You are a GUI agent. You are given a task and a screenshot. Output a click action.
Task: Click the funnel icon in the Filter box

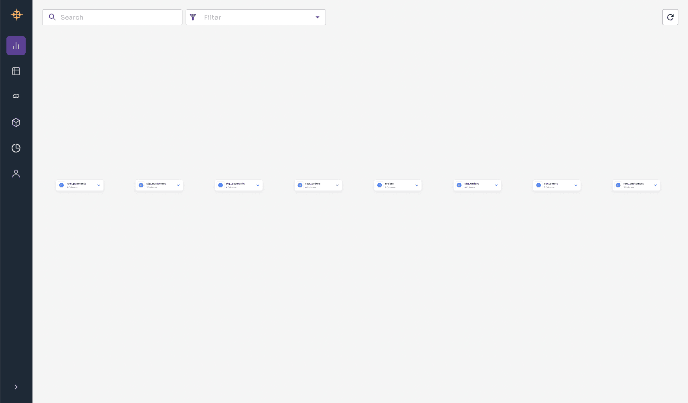[x=194, y=17]
